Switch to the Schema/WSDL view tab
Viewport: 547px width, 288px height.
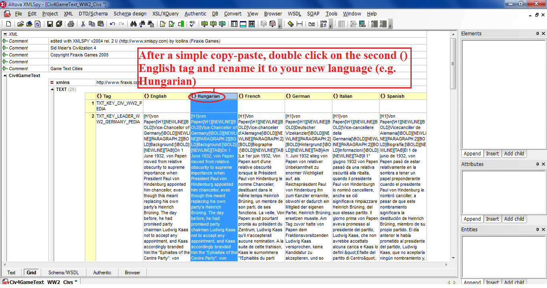click(64, 273)
